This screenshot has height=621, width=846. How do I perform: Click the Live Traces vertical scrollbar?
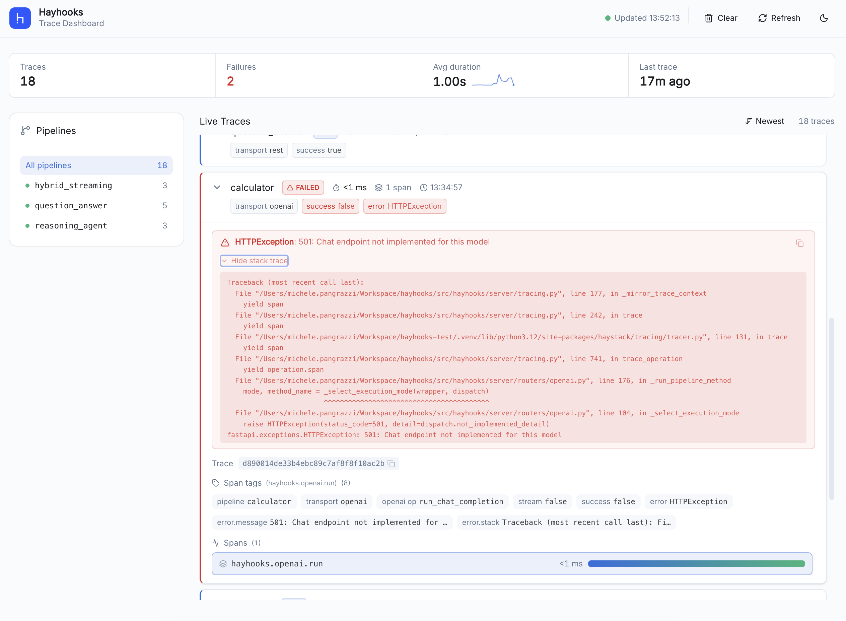click(831, 409)
